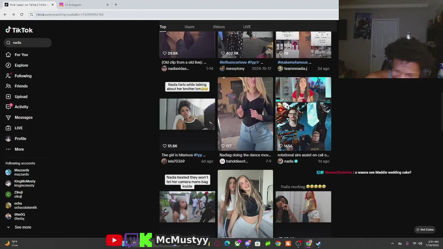The height and width of the screenshot is (249, 443).
Task: Click the TikTok logo
Action: (x=19, y=30)
